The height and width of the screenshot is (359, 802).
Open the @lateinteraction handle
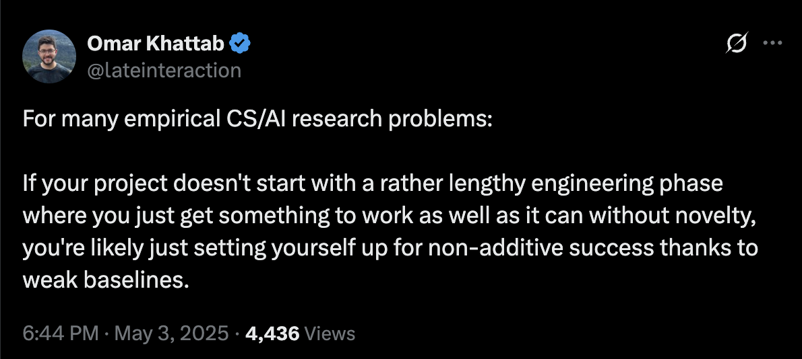tap(164, 71)
